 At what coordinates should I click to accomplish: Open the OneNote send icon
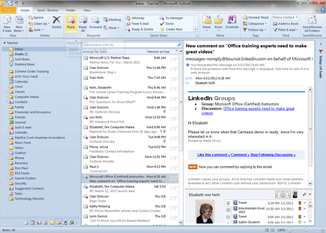tap(232, 20)
